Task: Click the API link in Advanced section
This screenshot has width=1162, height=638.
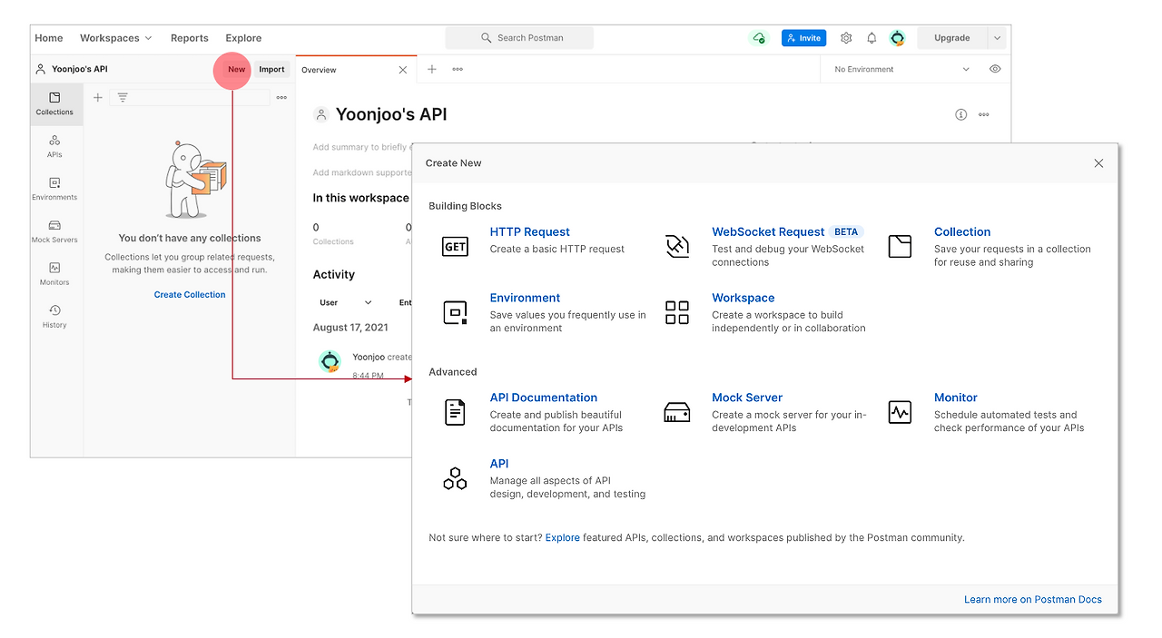Action: [x=499, y=464]
